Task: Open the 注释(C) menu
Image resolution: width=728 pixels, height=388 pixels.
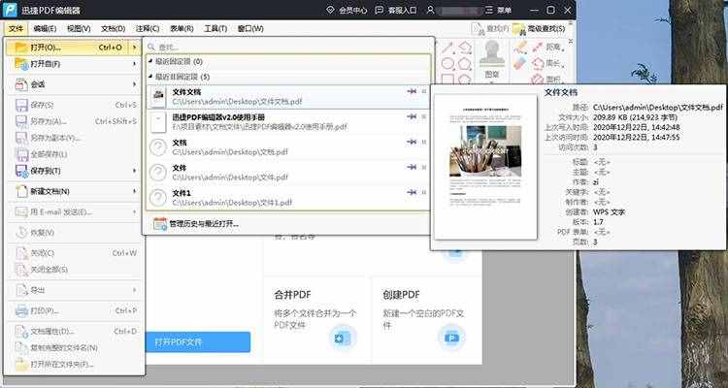Action: tap(148, 29)
